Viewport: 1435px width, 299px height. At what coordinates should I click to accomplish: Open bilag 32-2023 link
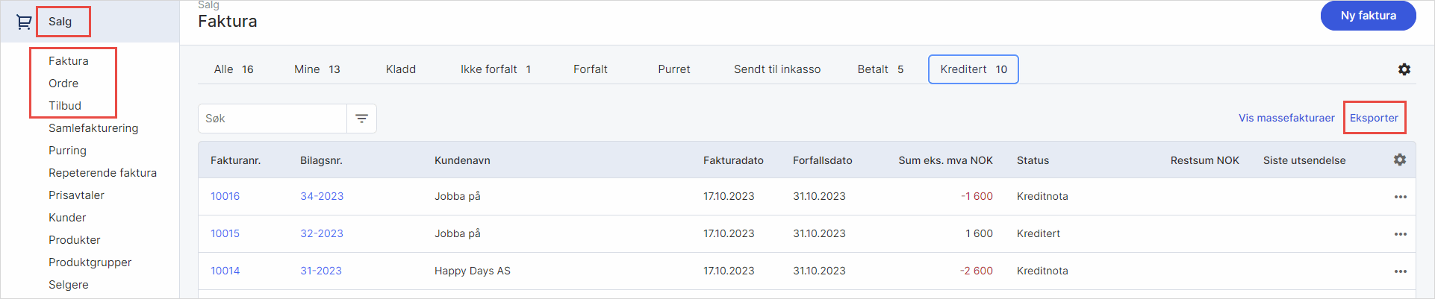pyautogui.click(x=321, y=233)
